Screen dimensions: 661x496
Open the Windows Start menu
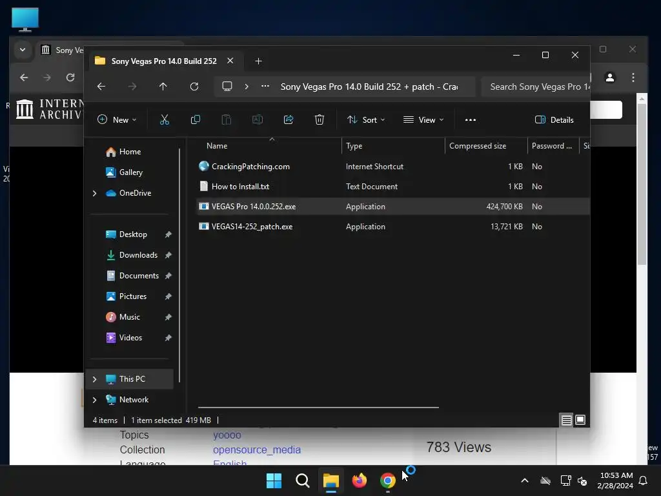click(x=274, y=480)
